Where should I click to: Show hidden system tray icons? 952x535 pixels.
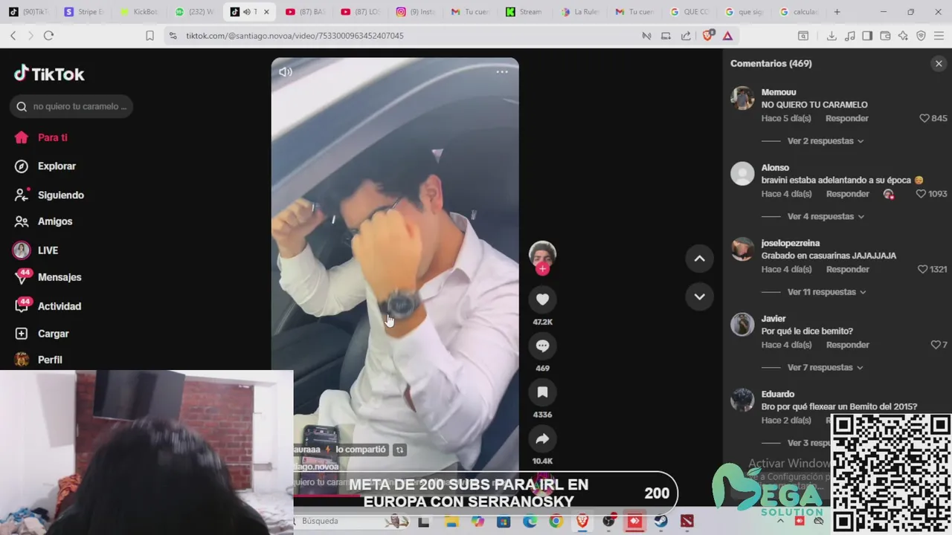[x=780, y=522]
